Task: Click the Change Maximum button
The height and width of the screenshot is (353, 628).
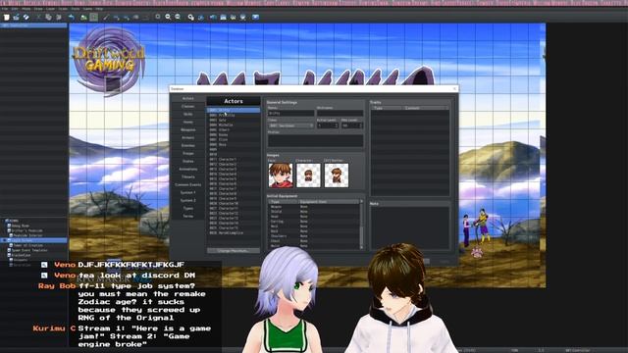Action: point(234,251)
